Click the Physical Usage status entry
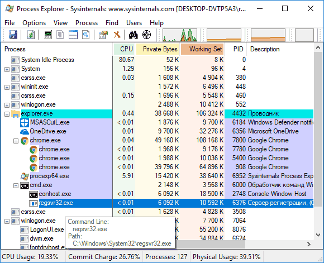 tap(227, 257)
